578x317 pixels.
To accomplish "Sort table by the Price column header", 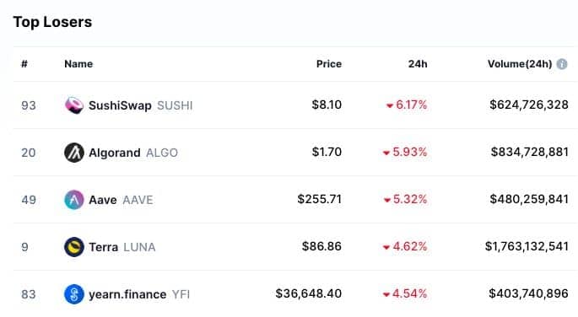I will click(329, 64).
